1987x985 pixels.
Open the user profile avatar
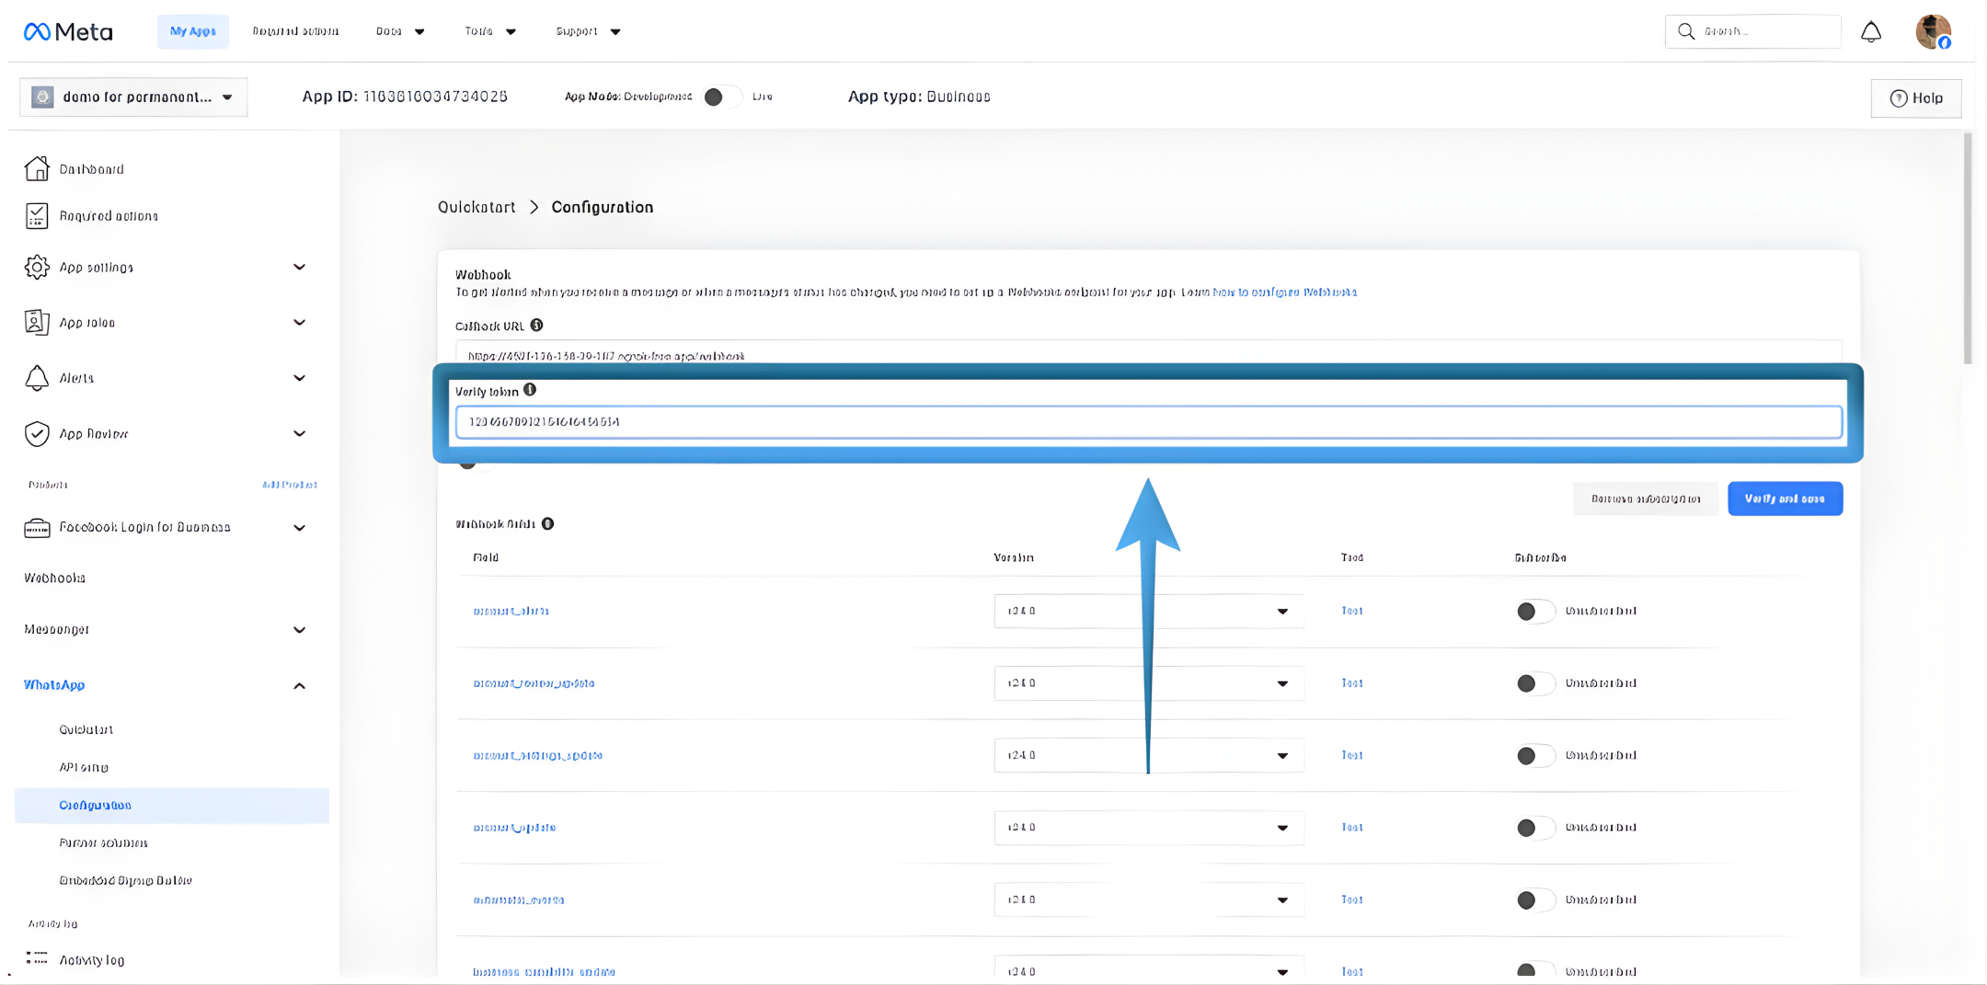point(1933,32)
